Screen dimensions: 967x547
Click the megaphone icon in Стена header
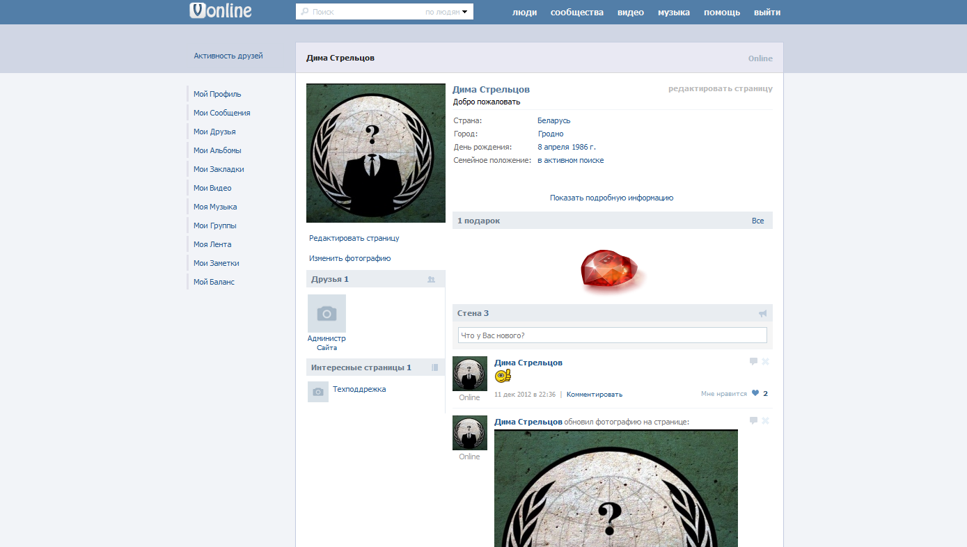pos(763,314)
